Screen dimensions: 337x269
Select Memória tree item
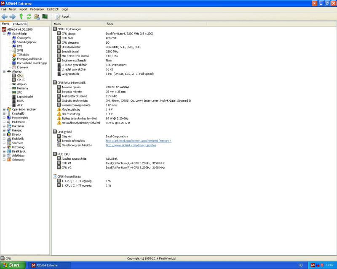click(22, 88)
